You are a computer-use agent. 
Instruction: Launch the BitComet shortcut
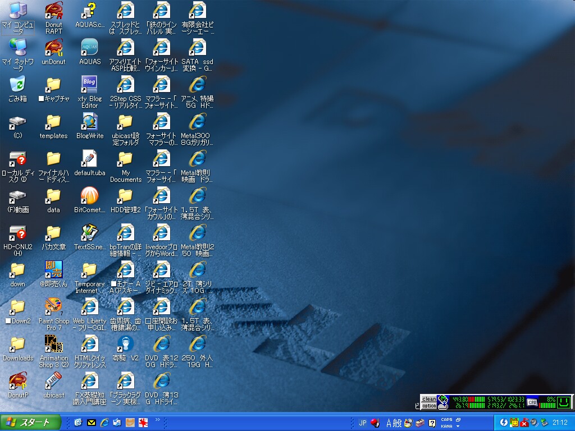(89, 200)
